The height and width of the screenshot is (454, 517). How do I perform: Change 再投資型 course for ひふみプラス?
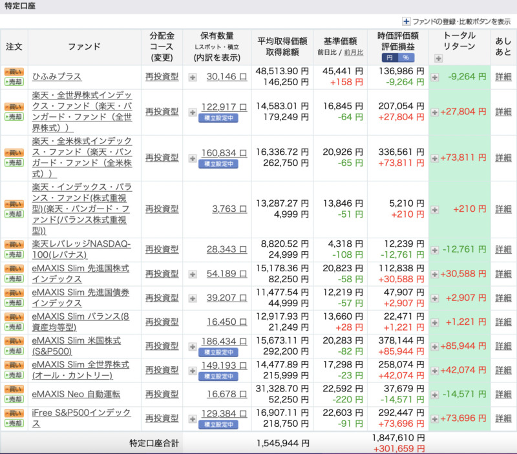(x=162, y=77)
